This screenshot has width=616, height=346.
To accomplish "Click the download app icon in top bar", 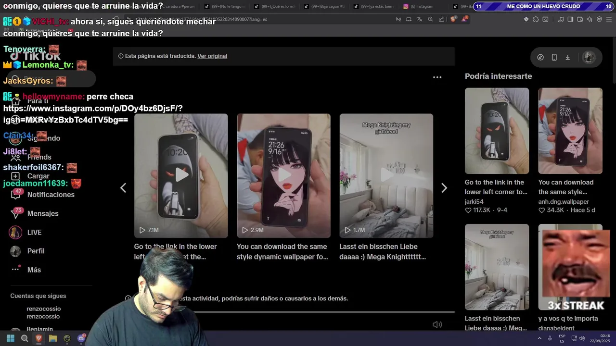I will tap(567, 57).
